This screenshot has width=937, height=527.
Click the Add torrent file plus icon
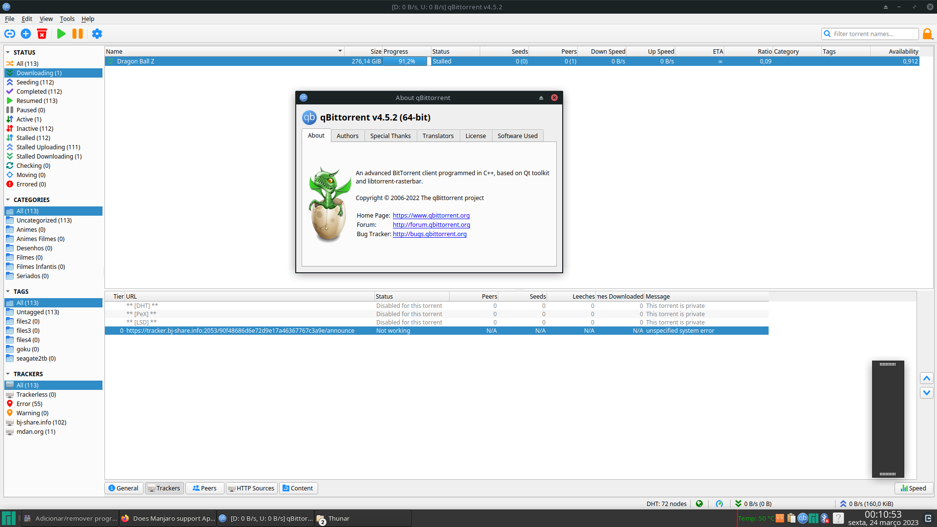coord(26,34)
